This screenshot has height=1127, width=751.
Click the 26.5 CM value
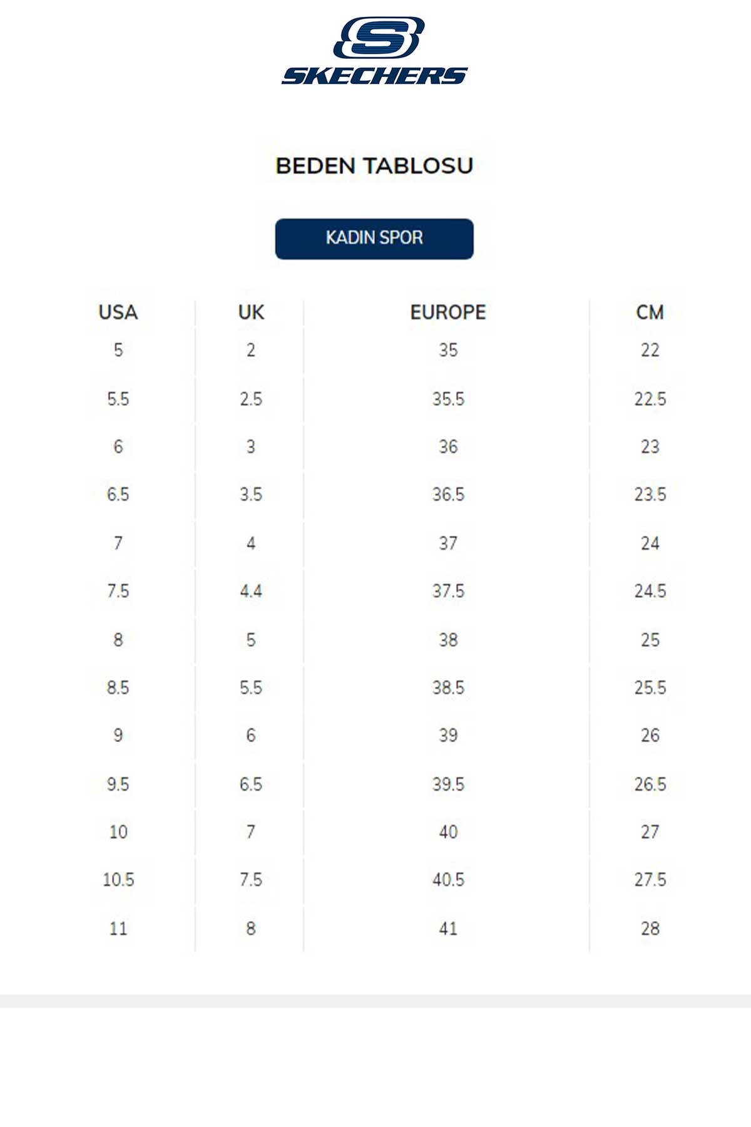click(650, 784)
